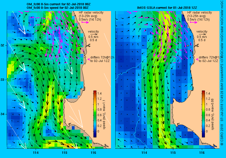Viewport: 226px width, 158px height.
Task: Click the 115 longitude label under right map
Action: [x=173, y=153]
